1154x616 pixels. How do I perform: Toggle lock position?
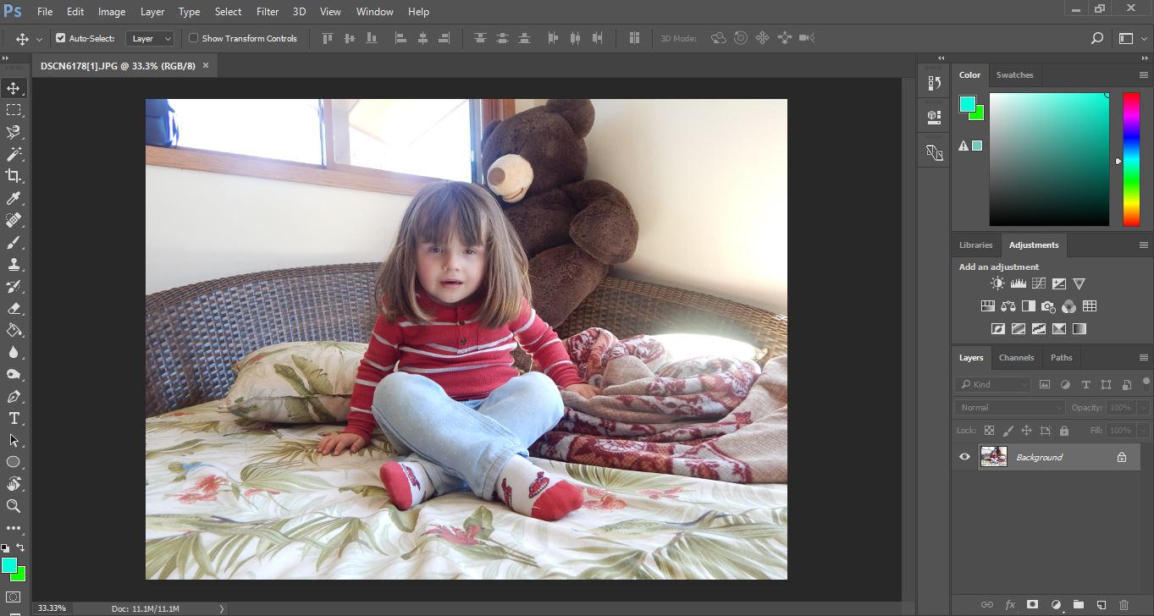[1026, 431]
